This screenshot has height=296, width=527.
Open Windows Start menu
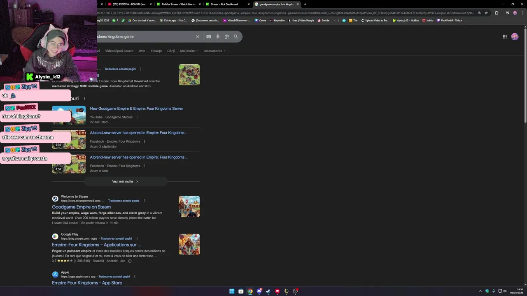click(x=232, y=291)
